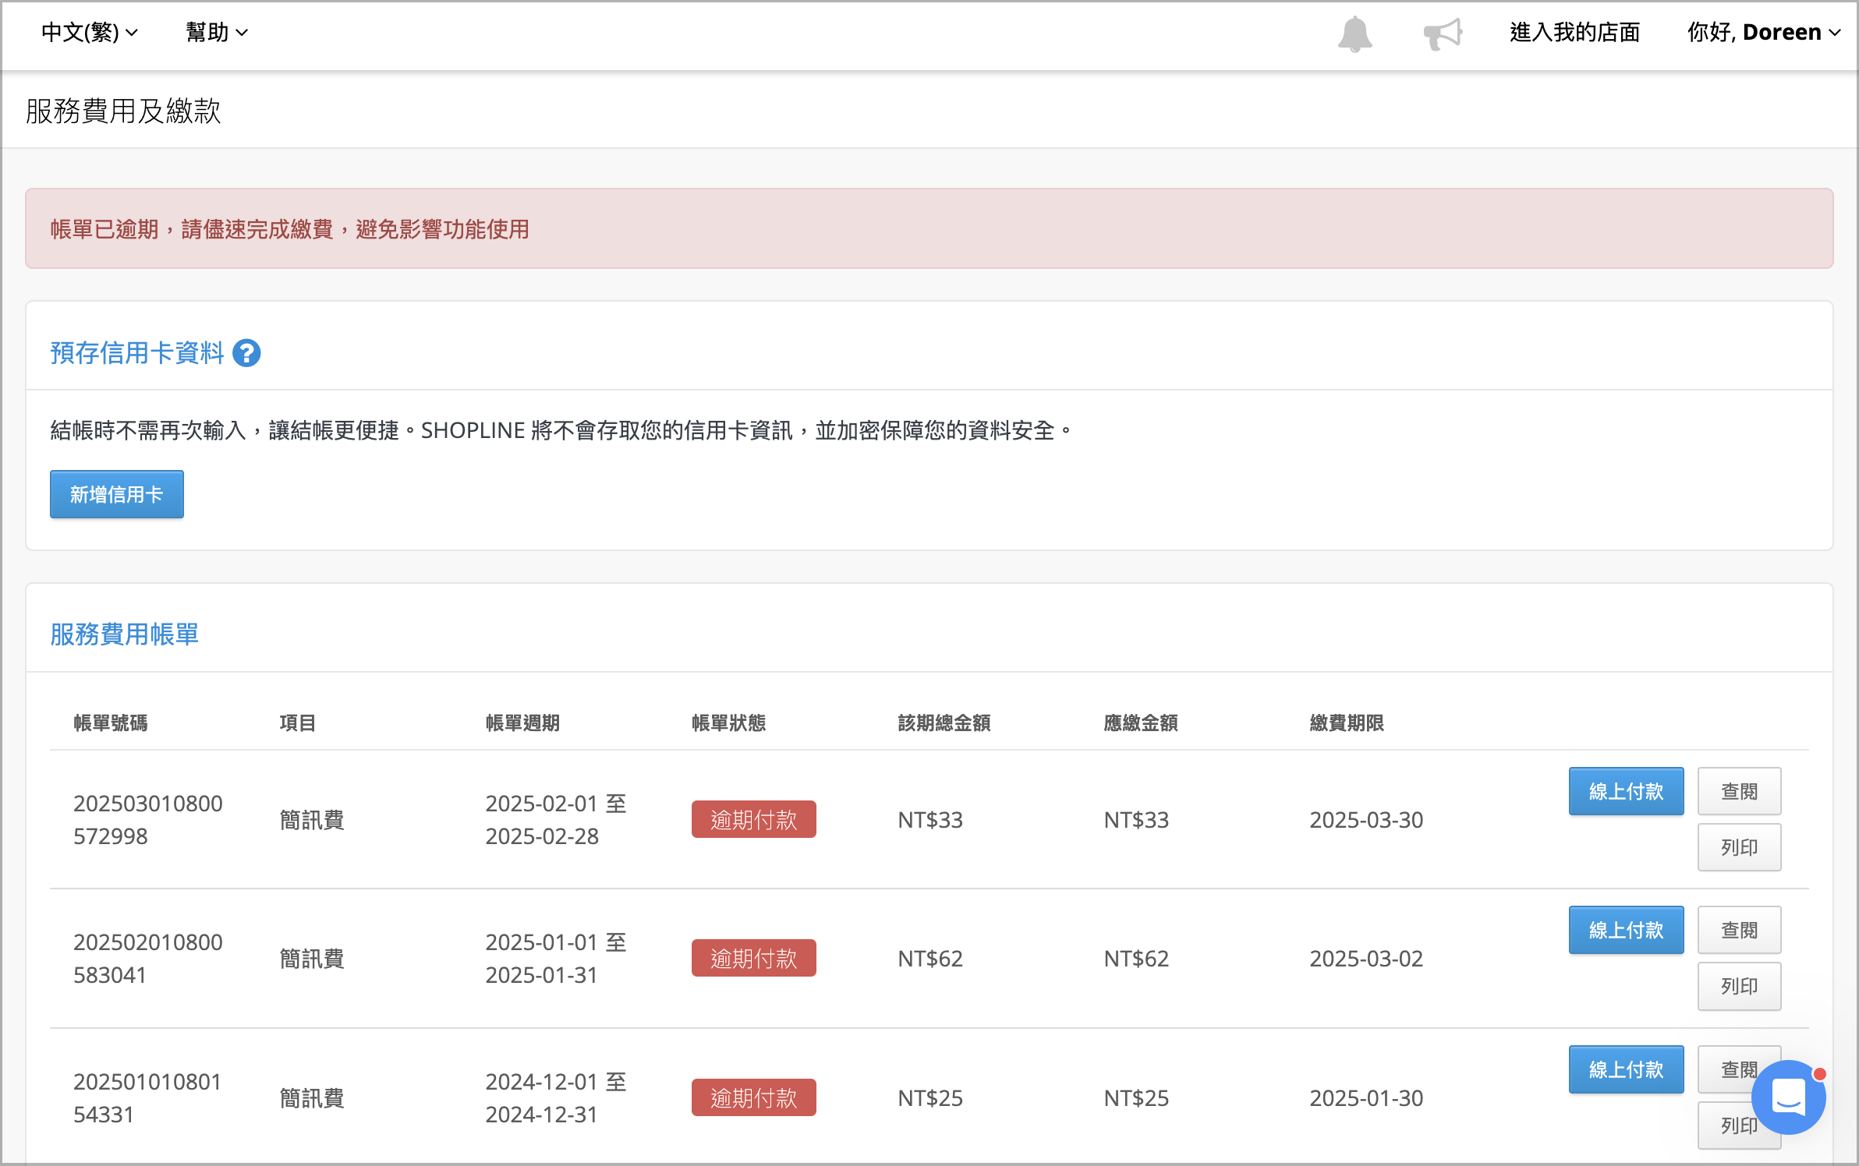
Task: Click 線上付款 for bill 202502010800583041
Action: 1626,930
